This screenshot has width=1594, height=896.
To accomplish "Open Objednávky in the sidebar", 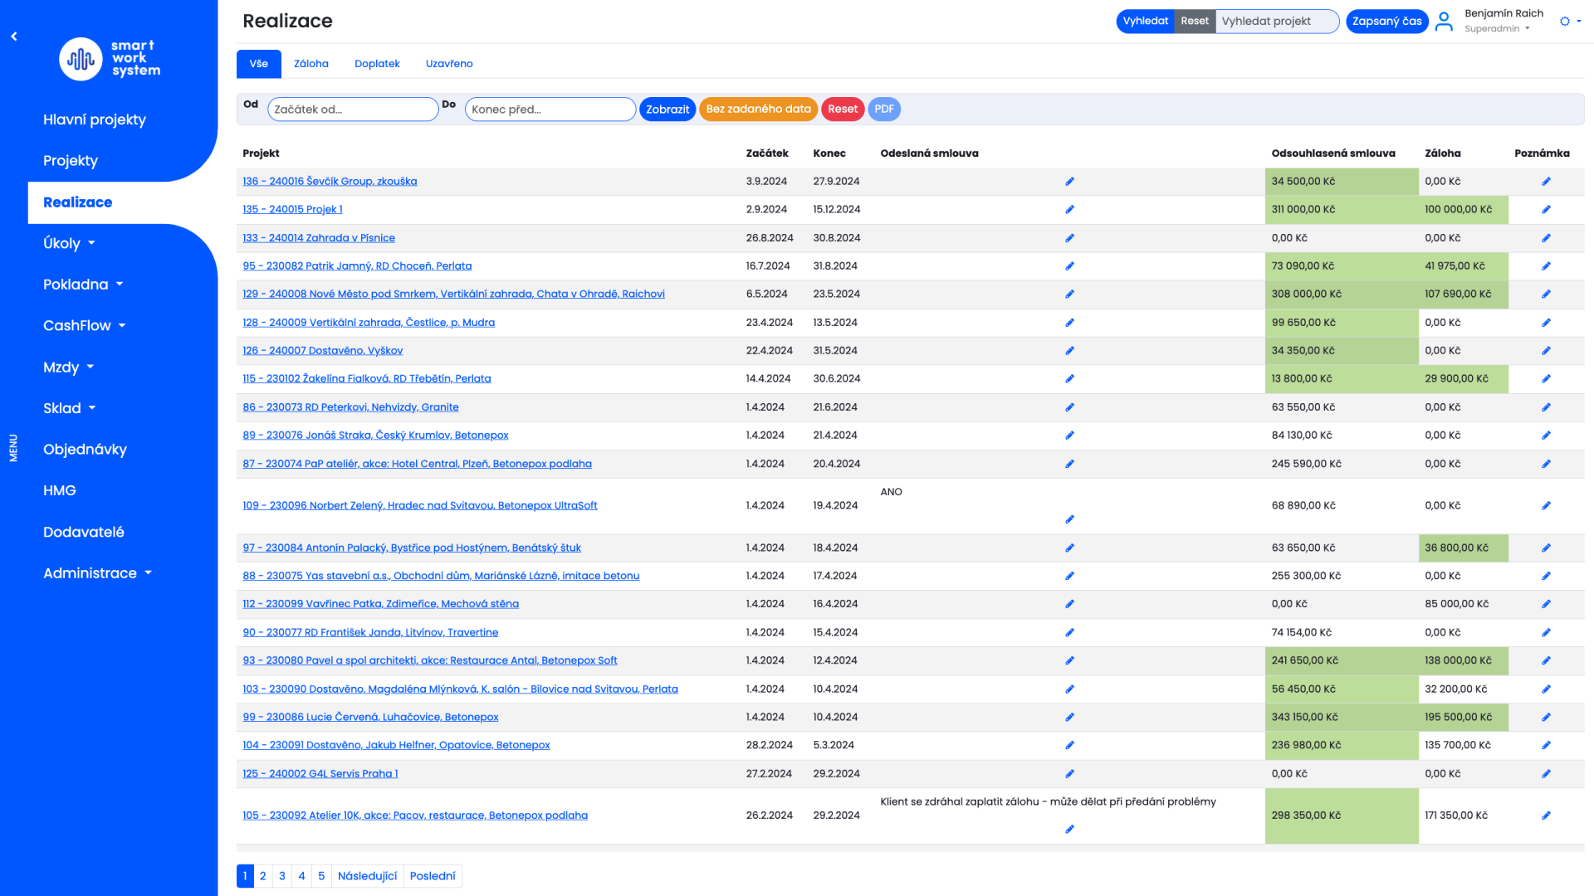I will (x=85, y=450).
